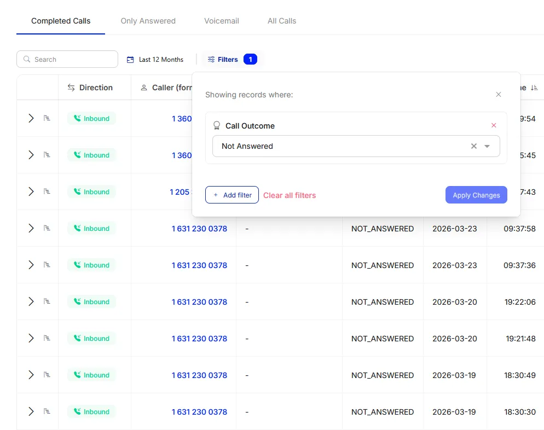Expand the 09:37:58 call row

click(x=31, y=228)
